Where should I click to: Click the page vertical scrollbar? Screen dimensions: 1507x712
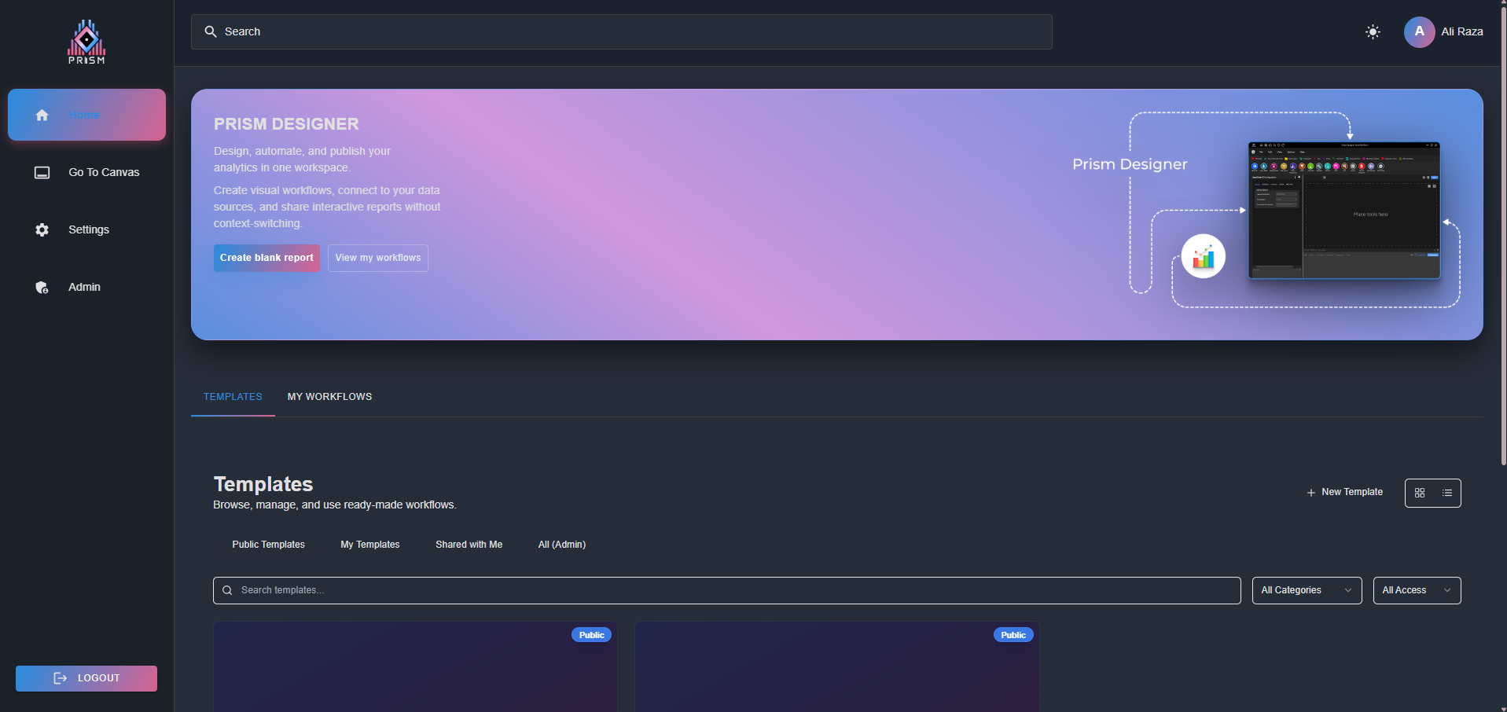pos(1503,236)
